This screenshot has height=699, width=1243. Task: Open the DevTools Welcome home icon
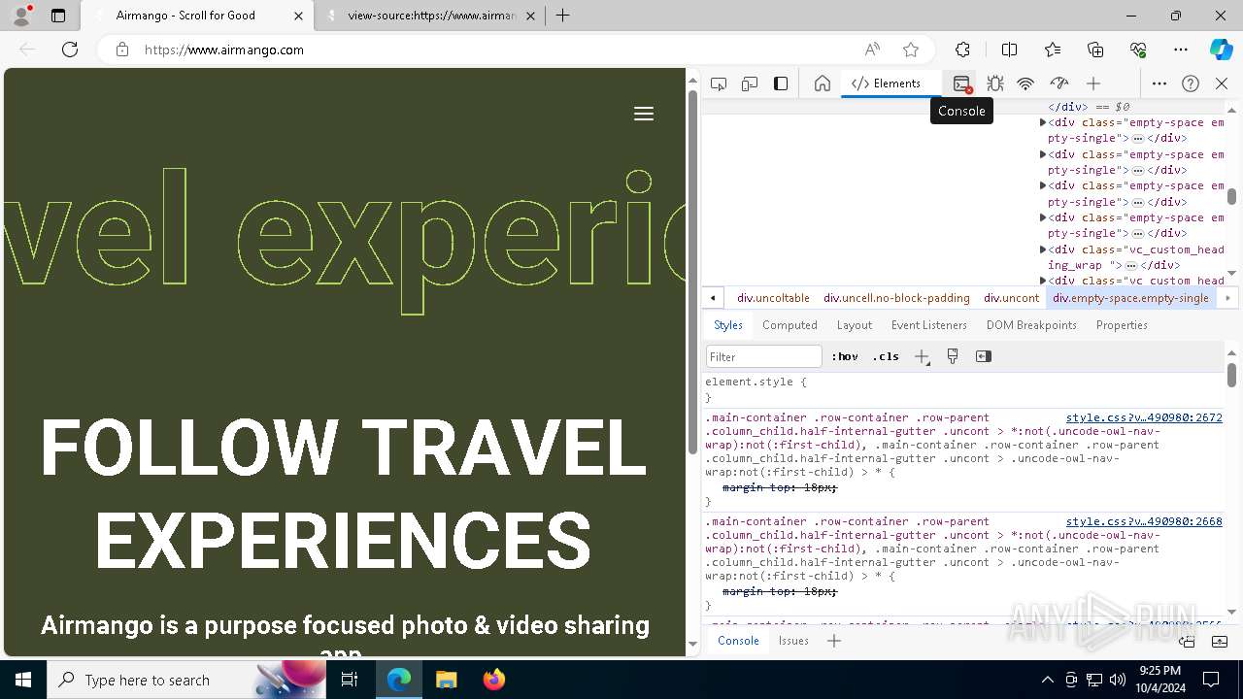pos(823,83)
